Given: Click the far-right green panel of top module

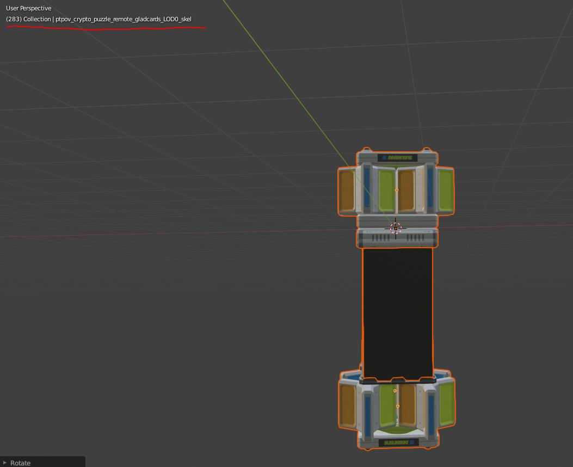Looking at the screenshot, I should coord(446,191).
